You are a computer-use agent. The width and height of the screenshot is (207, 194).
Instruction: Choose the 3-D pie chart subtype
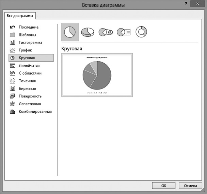(x=88, y=32)
